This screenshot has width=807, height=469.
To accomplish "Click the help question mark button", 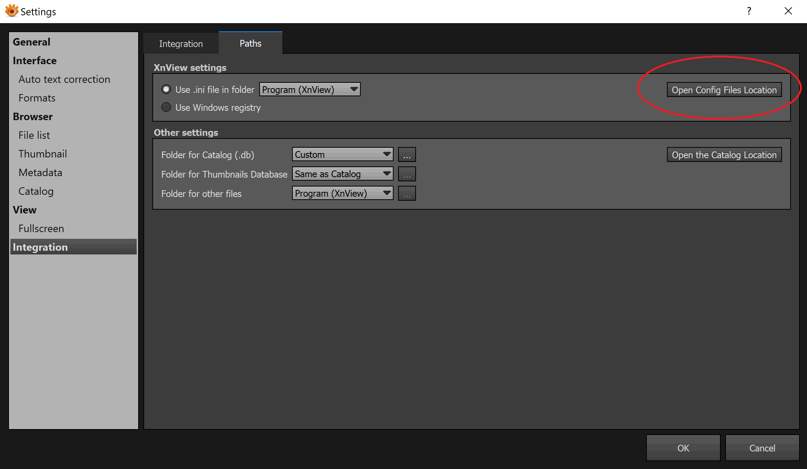I will pyautogui.click(x=749, y=11).
